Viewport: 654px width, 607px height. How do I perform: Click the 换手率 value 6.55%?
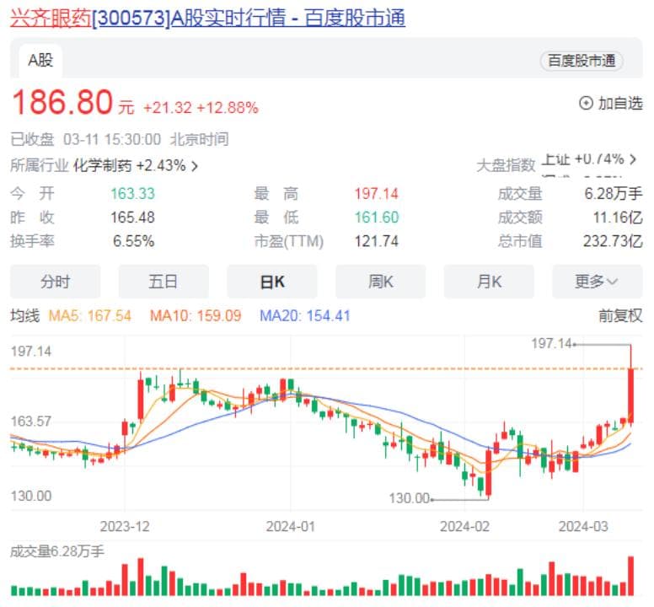coord(133,241)
